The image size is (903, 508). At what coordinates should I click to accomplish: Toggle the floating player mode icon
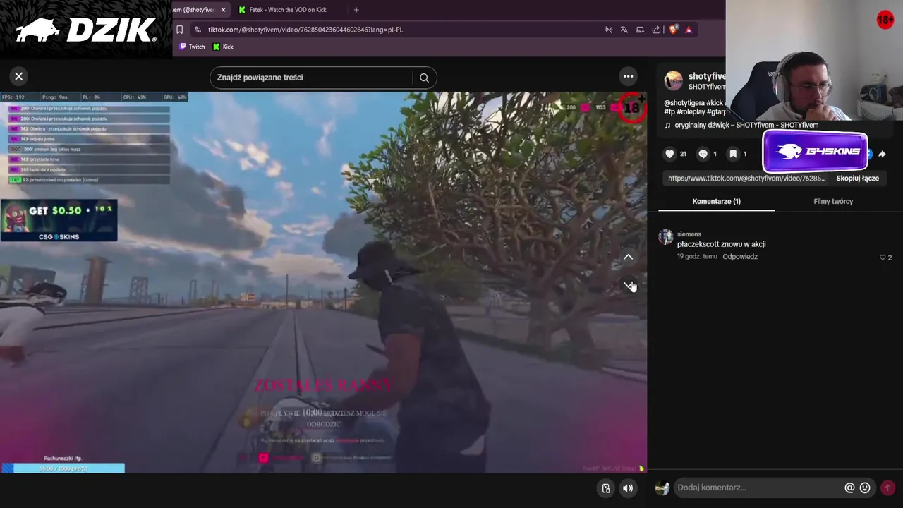point(606,488)
